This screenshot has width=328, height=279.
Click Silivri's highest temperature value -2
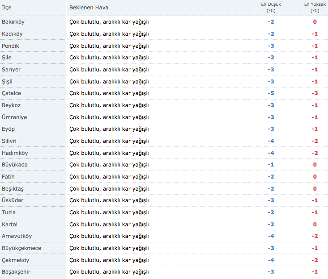coord(315,141)
